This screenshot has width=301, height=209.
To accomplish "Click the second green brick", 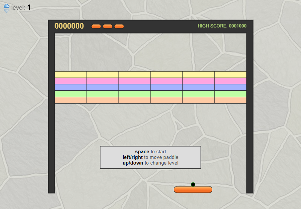I will pyautogui.click(x=103, y=94).
